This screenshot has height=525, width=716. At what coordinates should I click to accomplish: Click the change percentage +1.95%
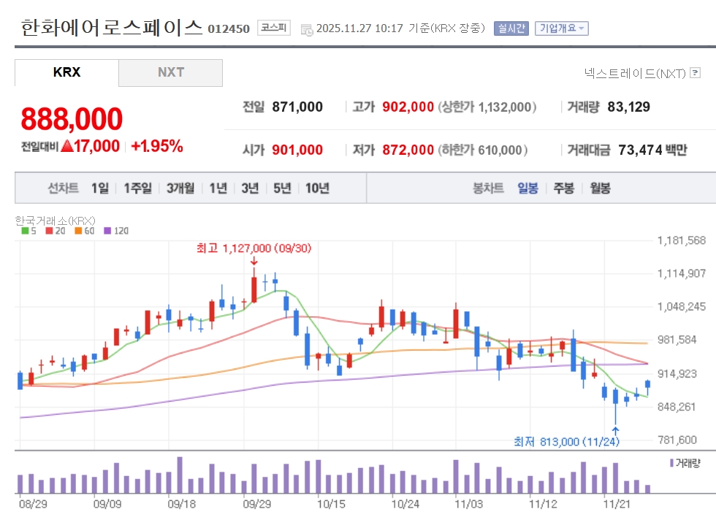[x=157, y=146]
